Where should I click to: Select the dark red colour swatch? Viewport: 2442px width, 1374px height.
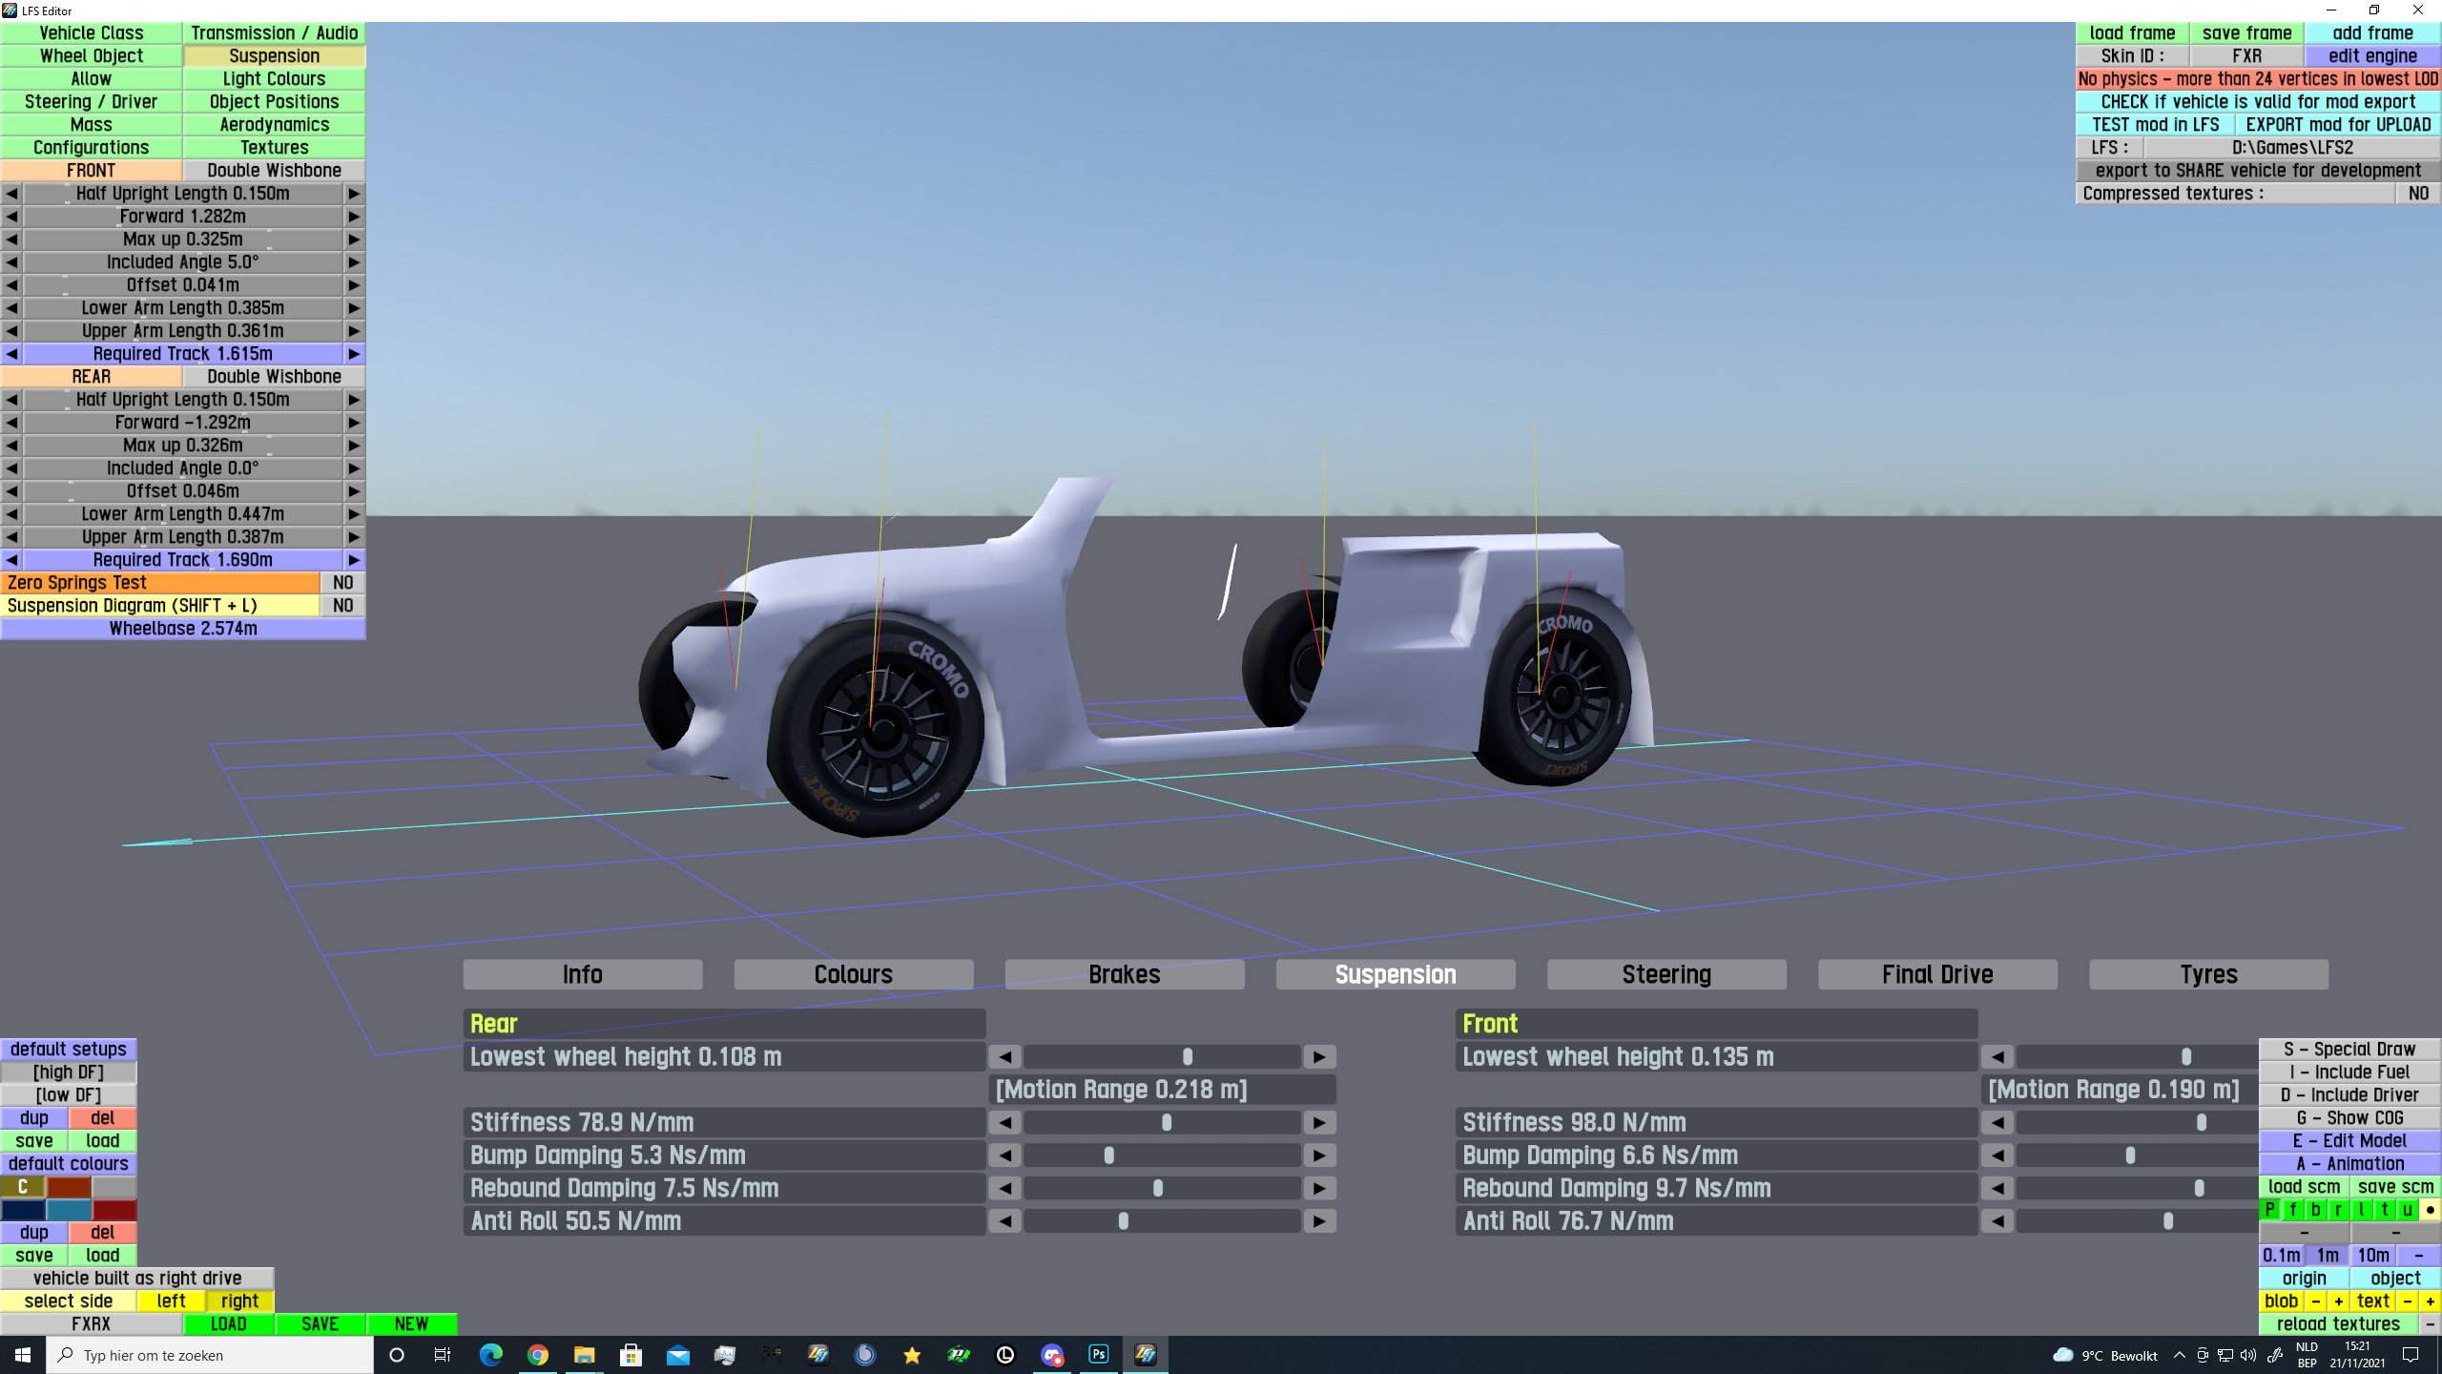click(x=114, y=1210)
